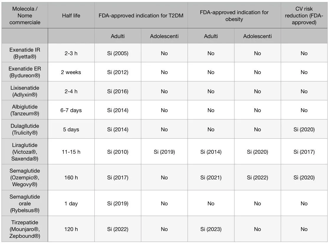Click the Half life column header
The height and width of the screenshot is (244, 330).
click(71, 16)
